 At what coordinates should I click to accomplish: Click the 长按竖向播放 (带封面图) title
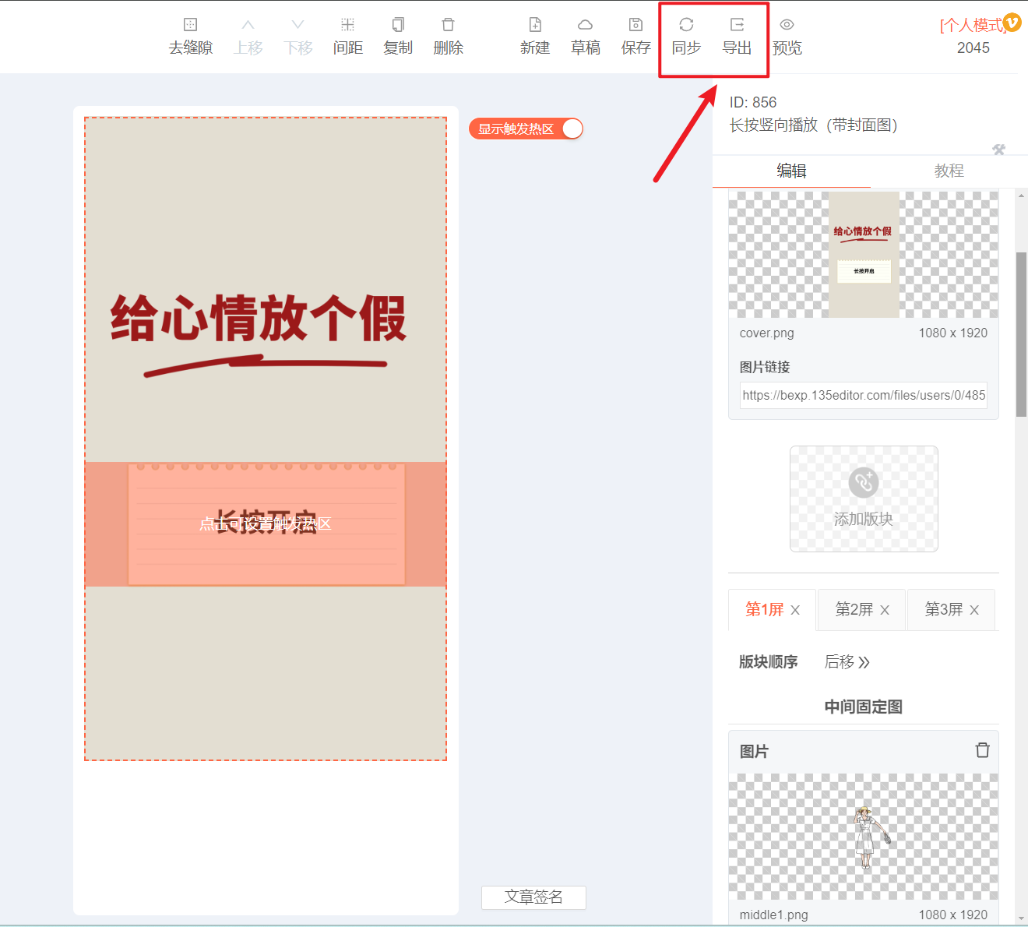(x=814, y=125)
